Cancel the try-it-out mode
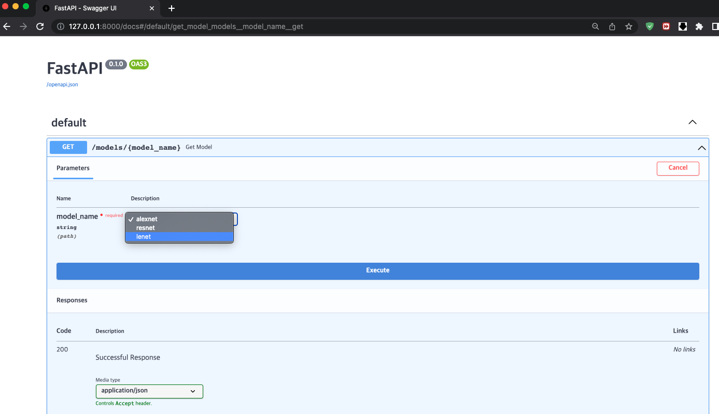This screenshot has height=414, width=719. point(678,168)
